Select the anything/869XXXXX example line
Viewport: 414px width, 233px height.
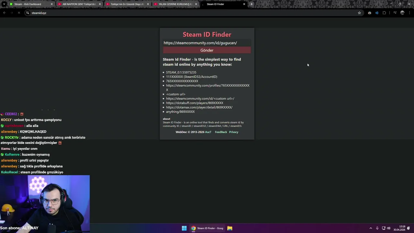tap(180, 112)
